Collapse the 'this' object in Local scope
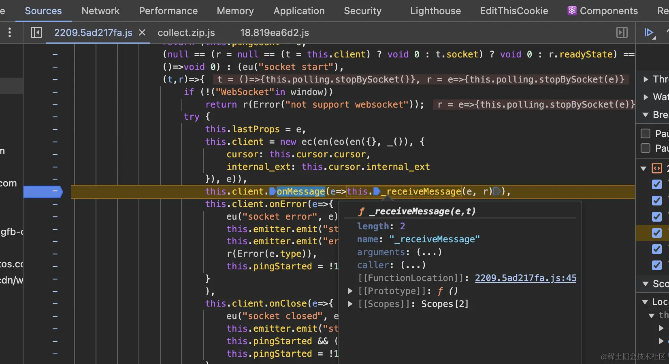Screen dimensions: 669x364 652,315
